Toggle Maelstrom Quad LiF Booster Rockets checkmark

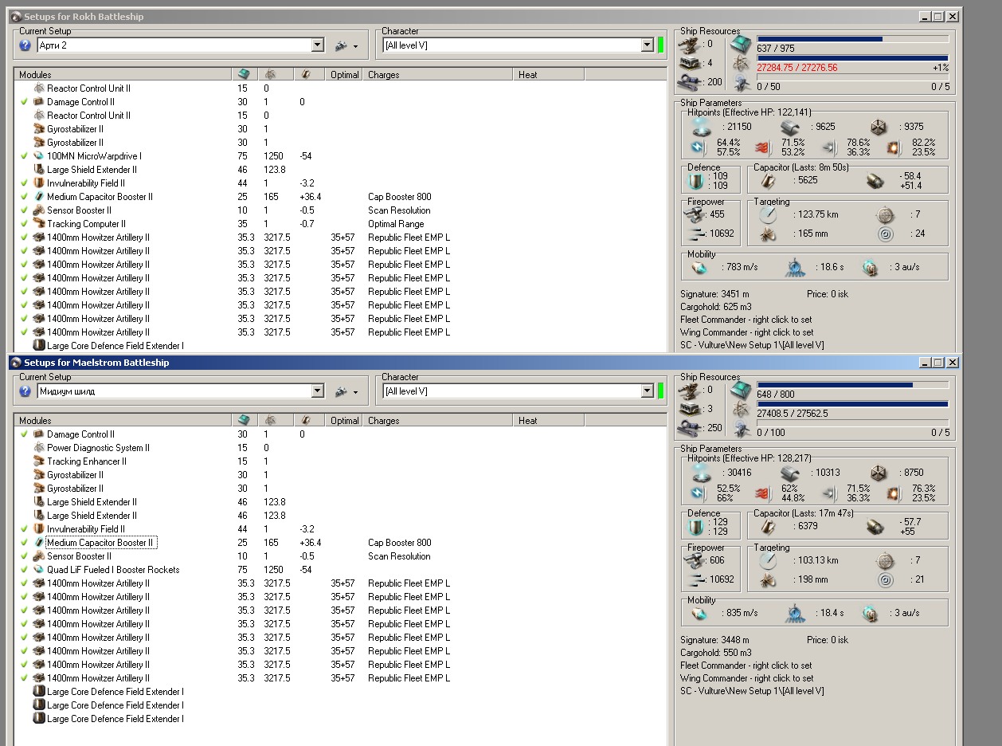(x=24, y=570)
